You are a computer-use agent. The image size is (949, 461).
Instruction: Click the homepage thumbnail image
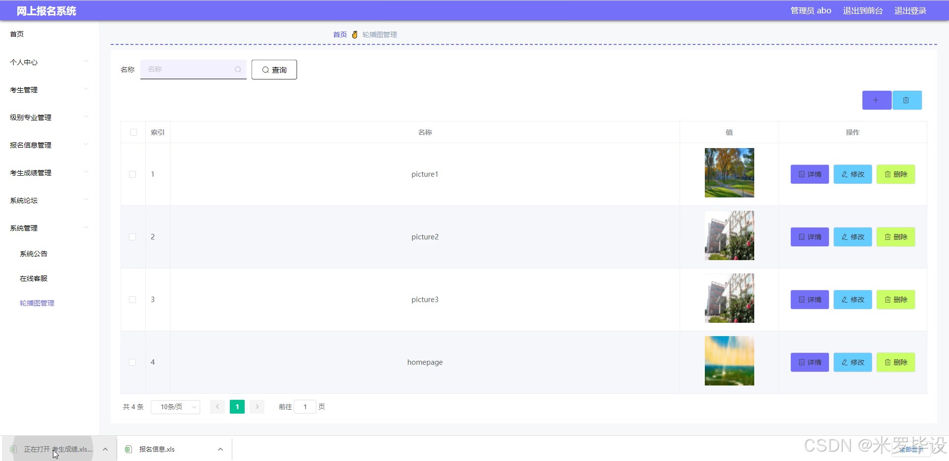tap(729, 361)
